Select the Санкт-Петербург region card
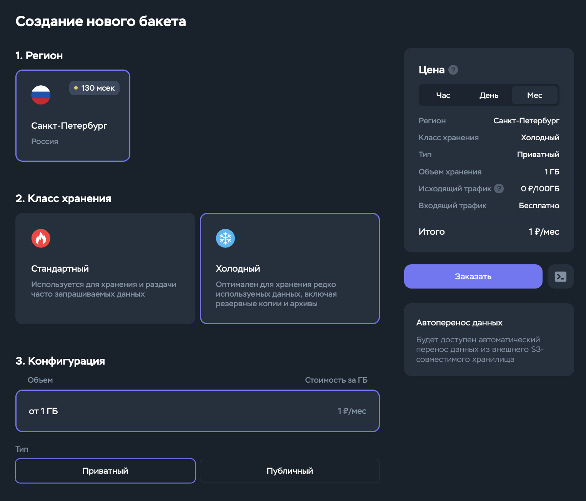 point(73,116)
